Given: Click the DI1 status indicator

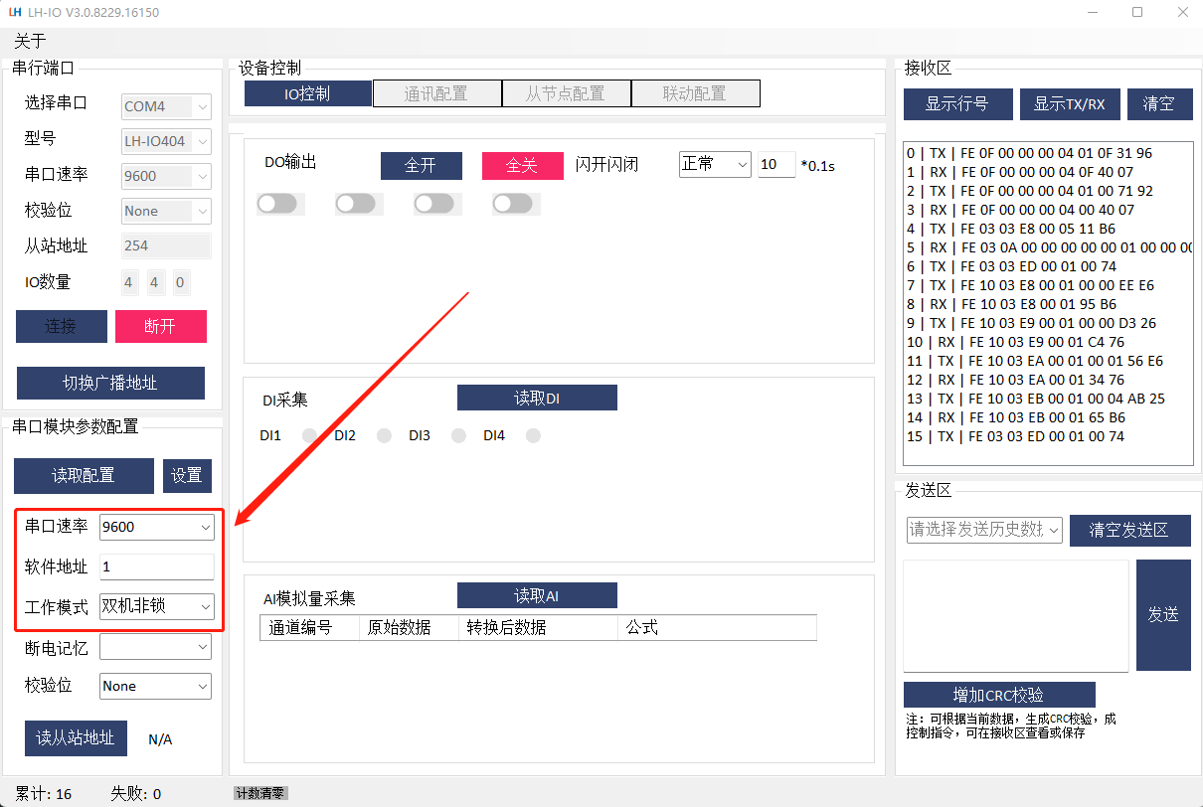Looking at the screenshot, I should coord(310,435).
